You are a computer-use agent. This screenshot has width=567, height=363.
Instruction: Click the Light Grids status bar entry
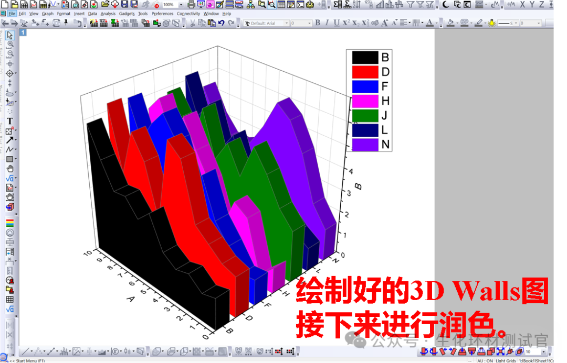point(506,360)
